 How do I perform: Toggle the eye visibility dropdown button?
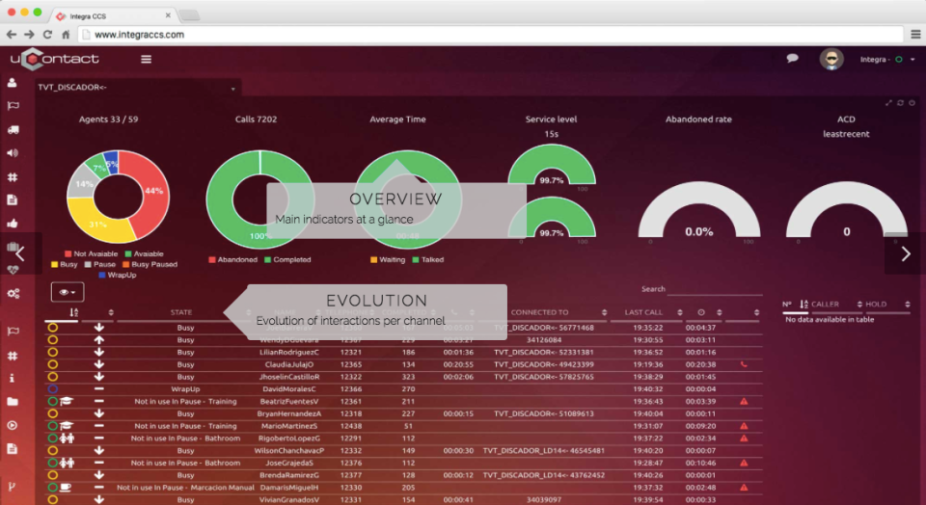tap(68, 292)
